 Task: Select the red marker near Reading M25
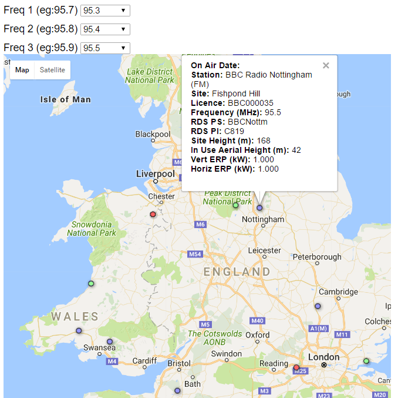coord(296,367)
